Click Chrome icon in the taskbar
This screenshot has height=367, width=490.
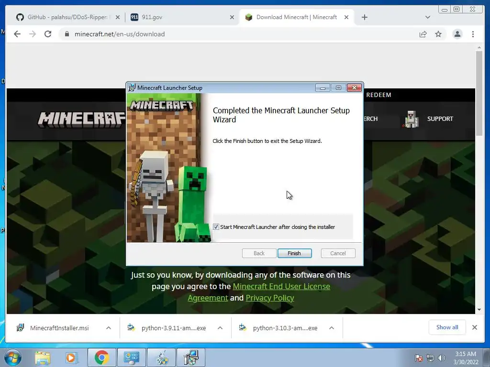click(101, 357)
